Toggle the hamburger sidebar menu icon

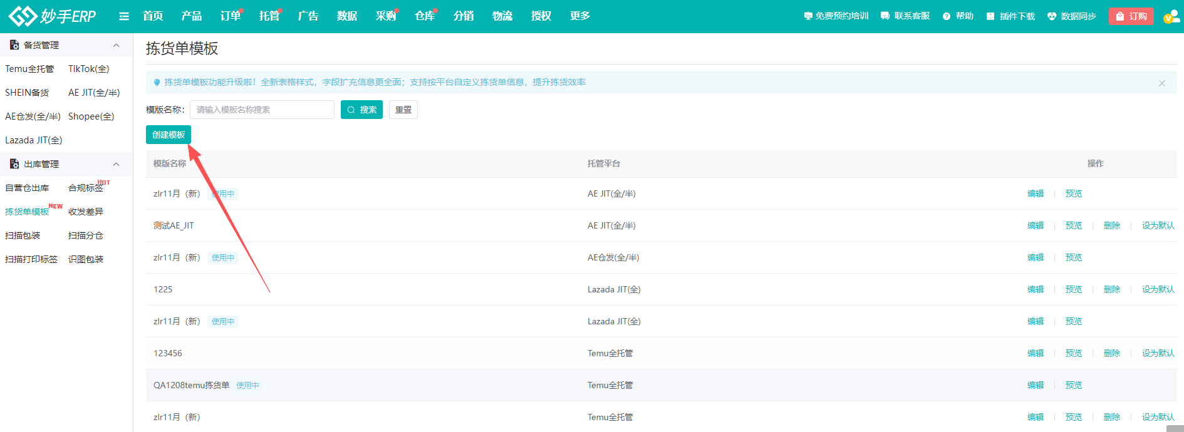tap(124, 16)
